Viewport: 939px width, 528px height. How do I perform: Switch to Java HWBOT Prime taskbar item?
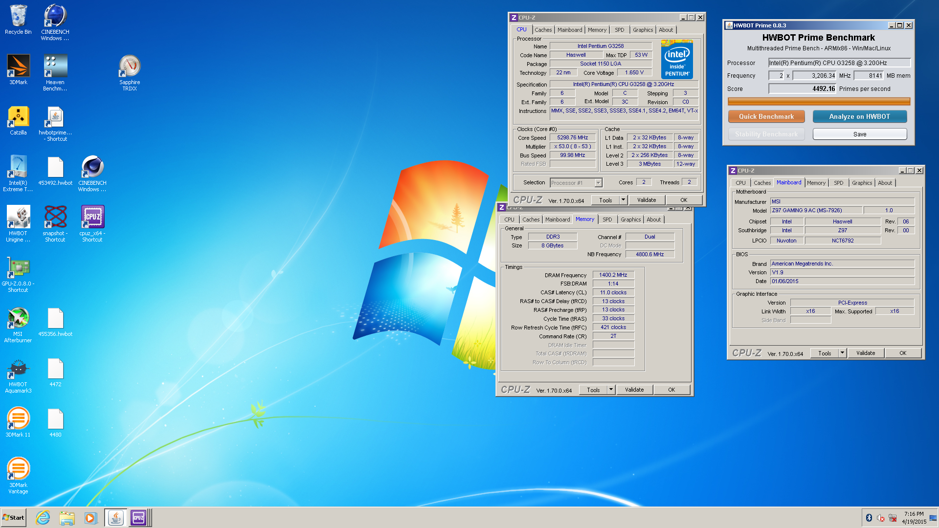[x=115, y=518]
